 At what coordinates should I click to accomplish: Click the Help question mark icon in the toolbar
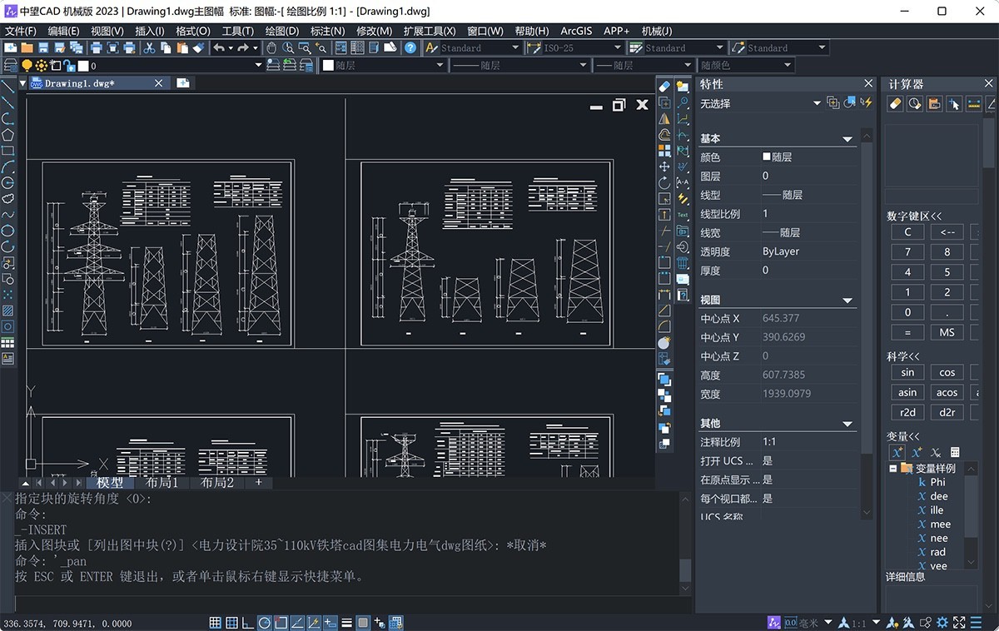point(410,47)
